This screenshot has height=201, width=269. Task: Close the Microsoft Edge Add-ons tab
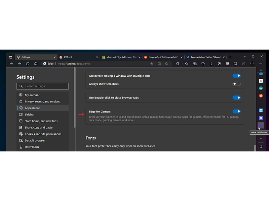[x=139, y=57]
